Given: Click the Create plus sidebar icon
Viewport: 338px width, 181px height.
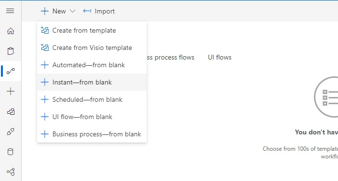Looking at the screenshot, I should click(x=11, y=91).
